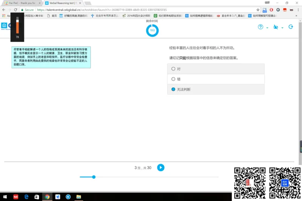Open the 如何理解契约型基金 bookmark
302x201 pixels.
(x=262, y=16)
